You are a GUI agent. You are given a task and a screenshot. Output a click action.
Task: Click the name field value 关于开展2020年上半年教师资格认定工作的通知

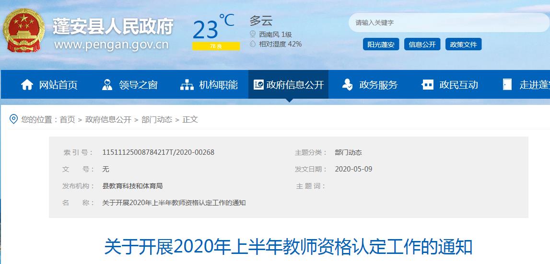point(174,203)
